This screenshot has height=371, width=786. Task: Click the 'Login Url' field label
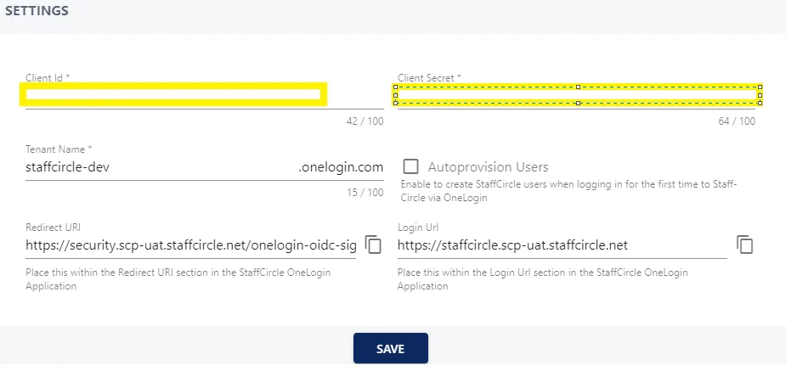pos(418,228)
